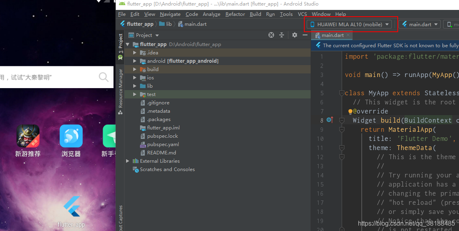Click main.dart breadcrumb in navigation bar

point(193,24)
